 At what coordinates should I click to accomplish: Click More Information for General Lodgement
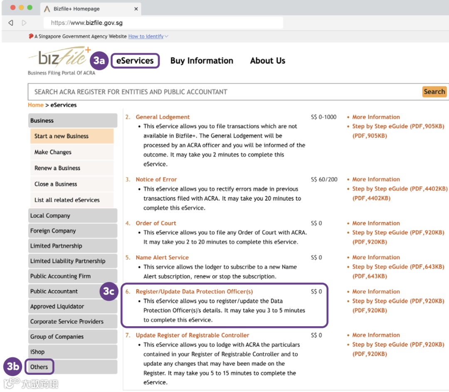376,117
